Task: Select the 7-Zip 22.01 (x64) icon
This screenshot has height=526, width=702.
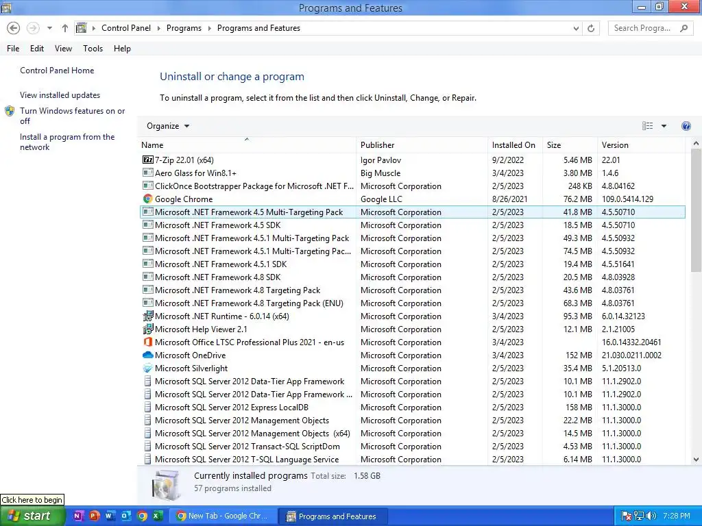Action: point(148,160)
